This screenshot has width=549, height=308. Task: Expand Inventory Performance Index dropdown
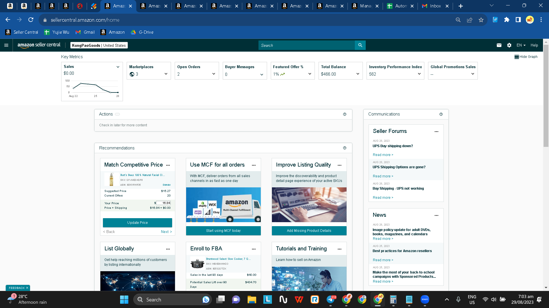(419, 74)
